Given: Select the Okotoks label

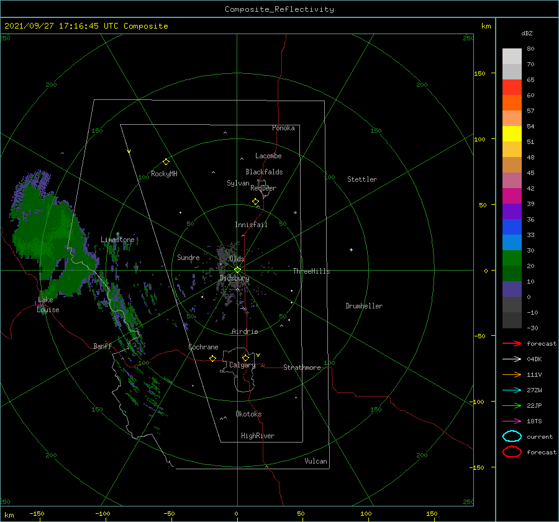Looking at the screenshot, I should point(248,414).
